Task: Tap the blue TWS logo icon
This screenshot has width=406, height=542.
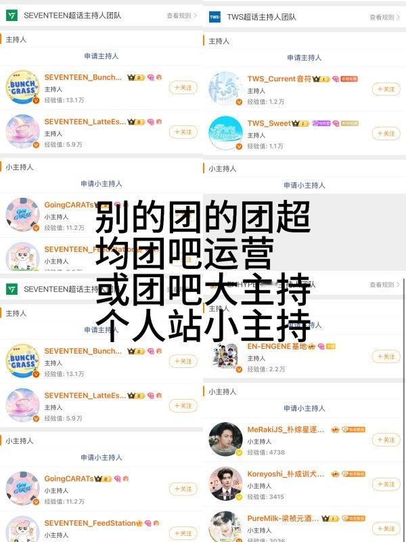Action: (215, 17)
